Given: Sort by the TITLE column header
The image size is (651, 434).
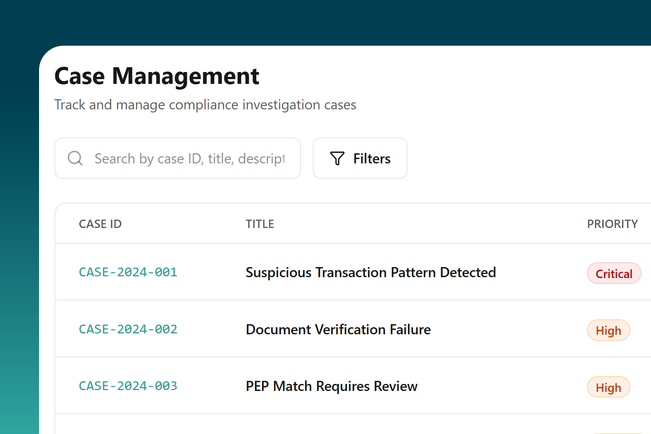Looking at the screenshot, I should [x=260, y=224].
